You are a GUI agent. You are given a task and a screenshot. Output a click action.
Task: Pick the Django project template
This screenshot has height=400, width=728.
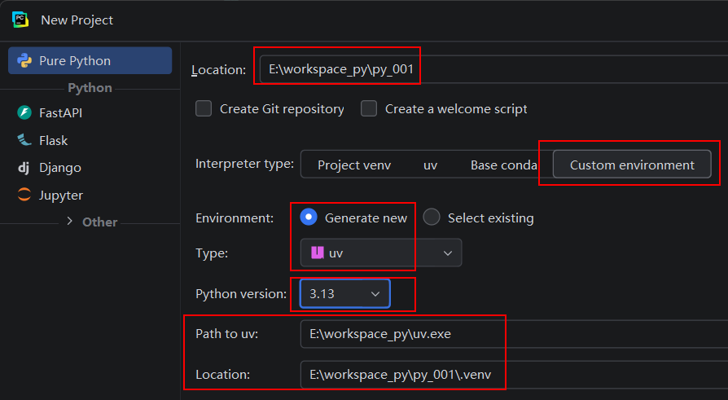point(60,168)
